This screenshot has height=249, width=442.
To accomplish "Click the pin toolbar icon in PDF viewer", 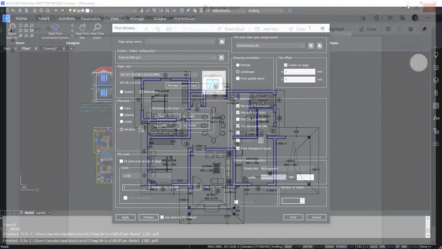I will (424, 29).
